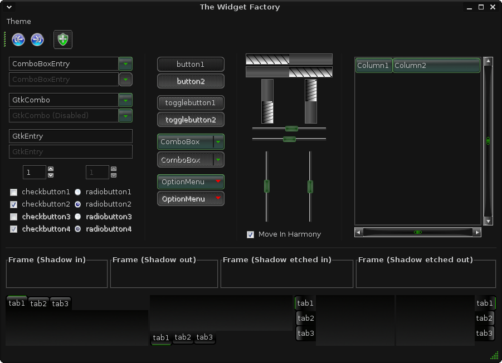Click the vertical scrollbar up arrow
This screenshot has width=502, height=363.
pyautogui.click(x=488, y=61)
